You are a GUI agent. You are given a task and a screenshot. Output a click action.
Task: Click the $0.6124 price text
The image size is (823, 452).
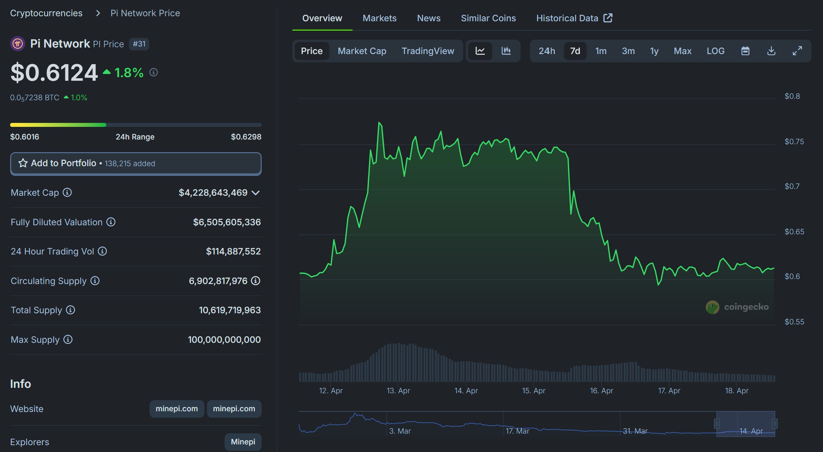(54, 72)
